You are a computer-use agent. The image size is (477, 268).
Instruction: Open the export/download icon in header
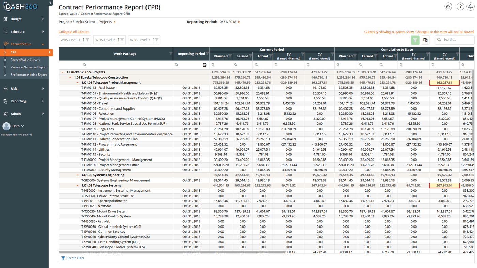click(x=448, y=6)
